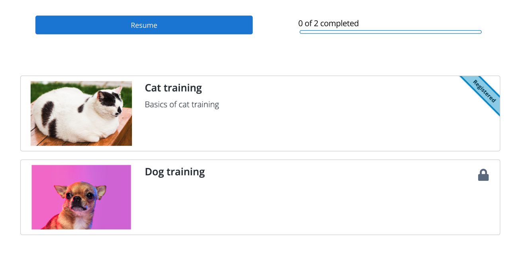This screenshot has width=526, height=266.
Task: Click the course progress bar
Action: (391, 32)
